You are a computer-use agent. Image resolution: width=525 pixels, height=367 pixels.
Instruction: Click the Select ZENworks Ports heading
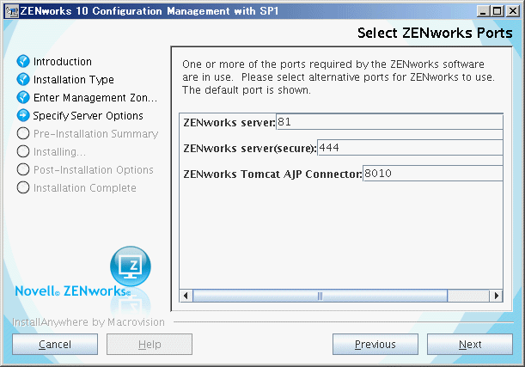(x=435, y=33)
